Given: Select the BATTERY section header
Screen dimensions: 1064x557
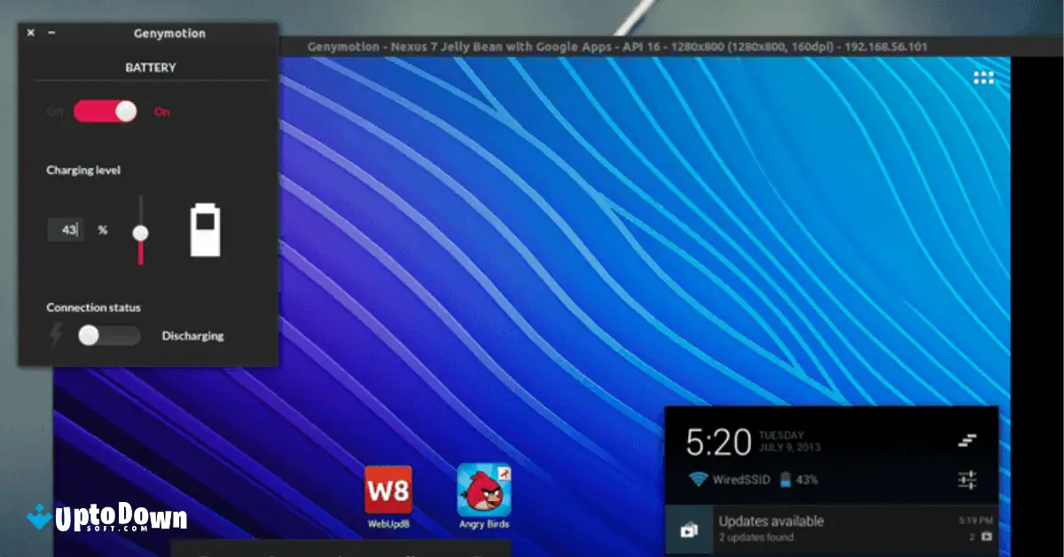Looking at the screenshot, I should tap(150, 67).
